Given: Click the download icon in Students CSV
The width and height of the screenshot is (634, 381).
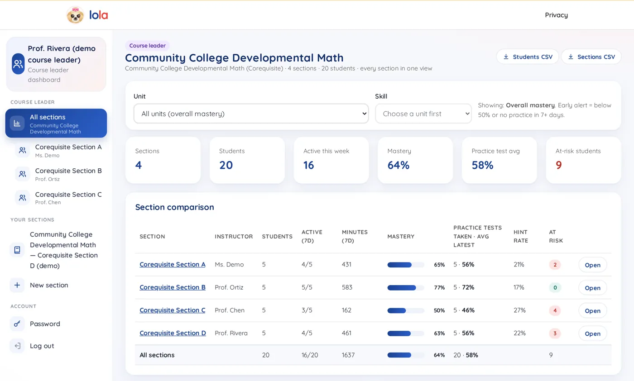Looking at the screenshot, I should 506,57.
